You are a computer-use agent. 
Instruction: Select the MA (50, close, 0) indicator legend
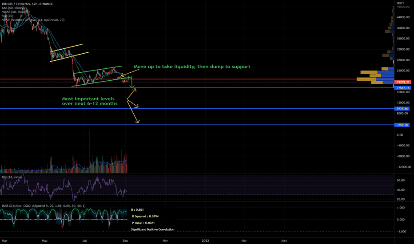(14, 8)
